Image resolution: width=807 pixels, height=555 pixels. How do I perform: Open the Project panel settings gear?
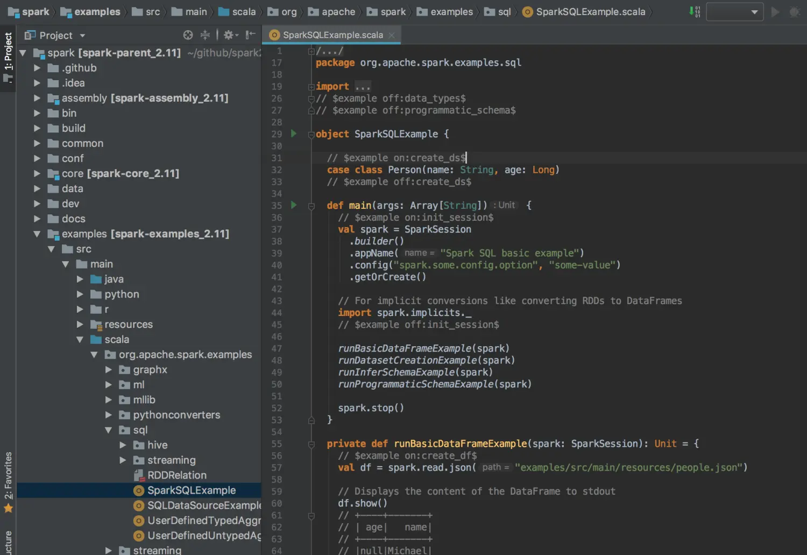(231, 35)
